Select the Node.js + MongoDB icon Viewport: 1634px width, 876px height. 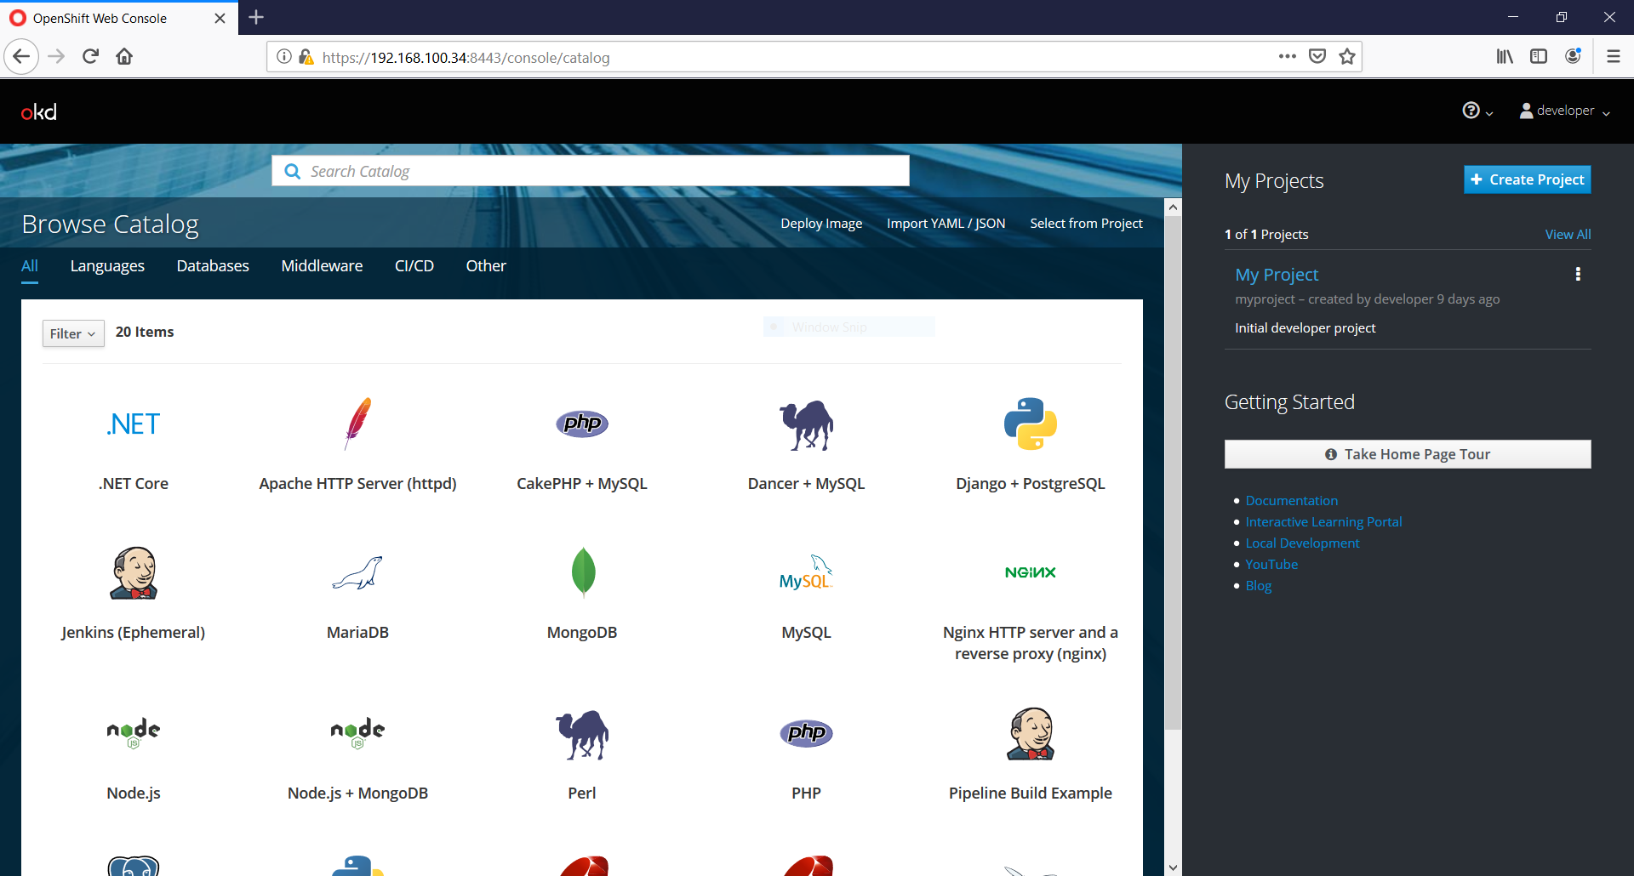pyautogui.click(x=357, y=733)
